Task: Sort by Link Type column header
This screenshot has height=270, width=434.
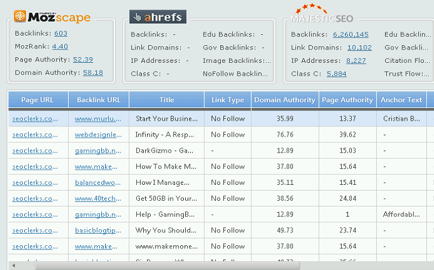Action: [228, 100]
